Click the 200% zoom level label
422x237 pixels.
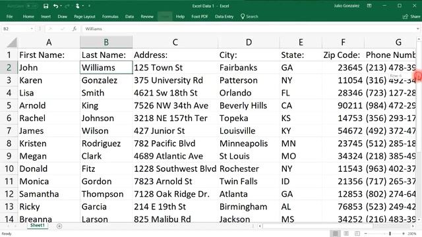pos(412,234)
